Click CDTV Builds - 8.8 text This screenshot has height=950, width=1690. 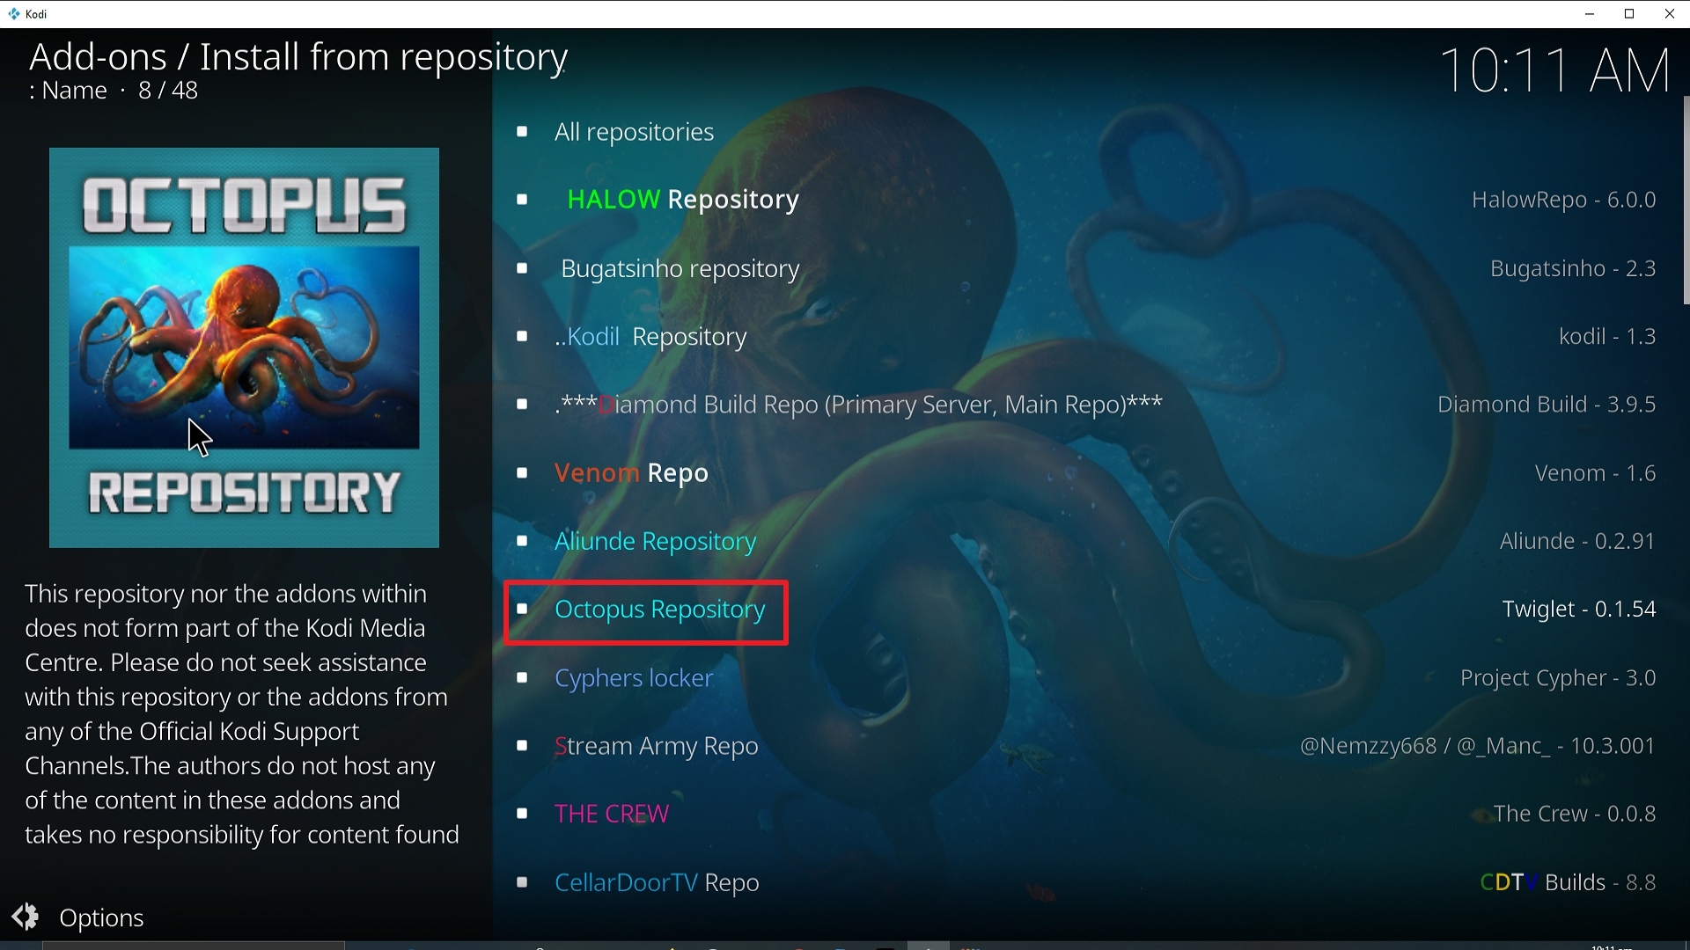tap(1568, 882)
